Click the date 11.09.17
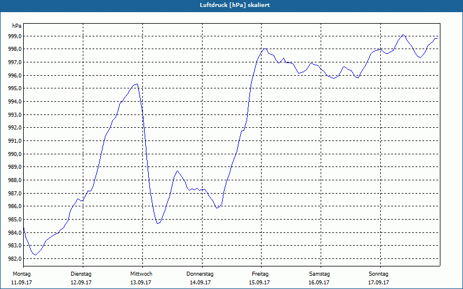This screenshot has width=463, height=289. tap(21, 283)
